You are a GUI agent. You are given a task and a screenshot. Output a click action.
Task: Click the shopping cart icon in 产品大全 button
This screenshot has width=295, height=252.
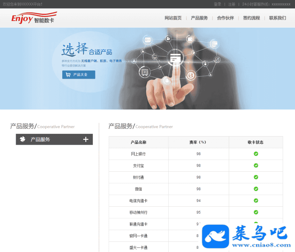(x=68, y=75)
